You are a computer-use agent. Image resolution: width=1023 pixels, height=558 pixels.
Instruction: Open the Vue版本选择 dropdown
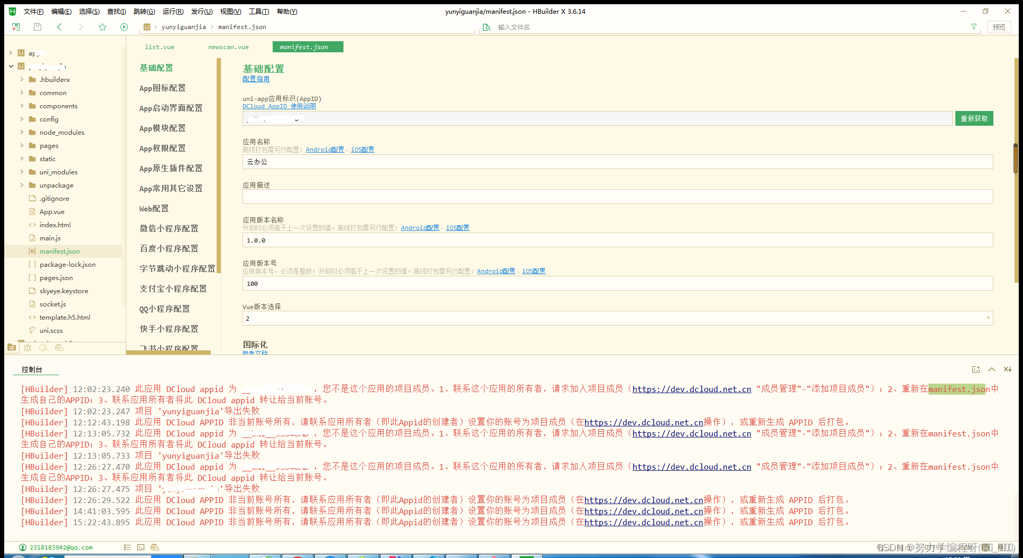[x=618, y=318]
